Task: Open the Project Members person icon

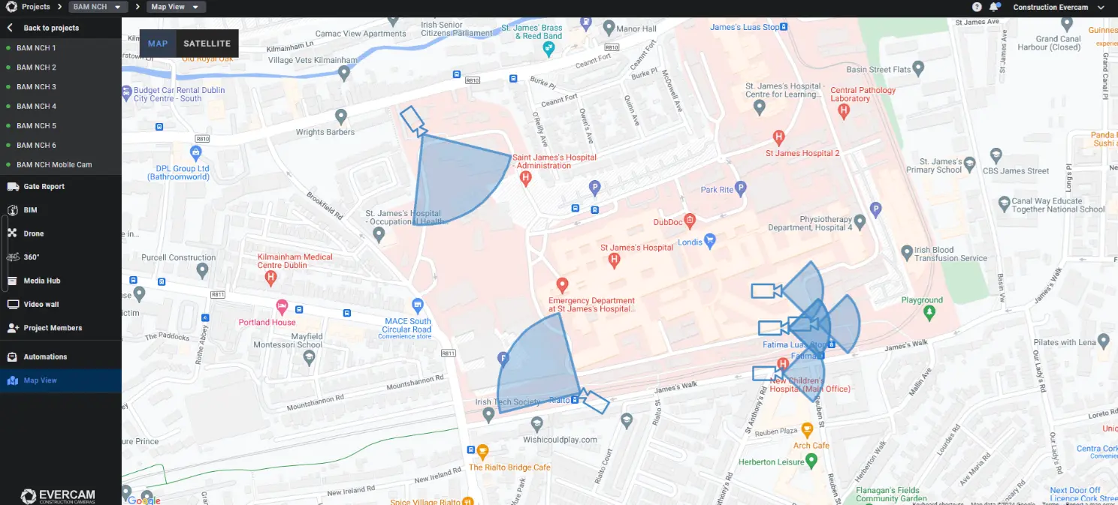Action: pos(12,328)
